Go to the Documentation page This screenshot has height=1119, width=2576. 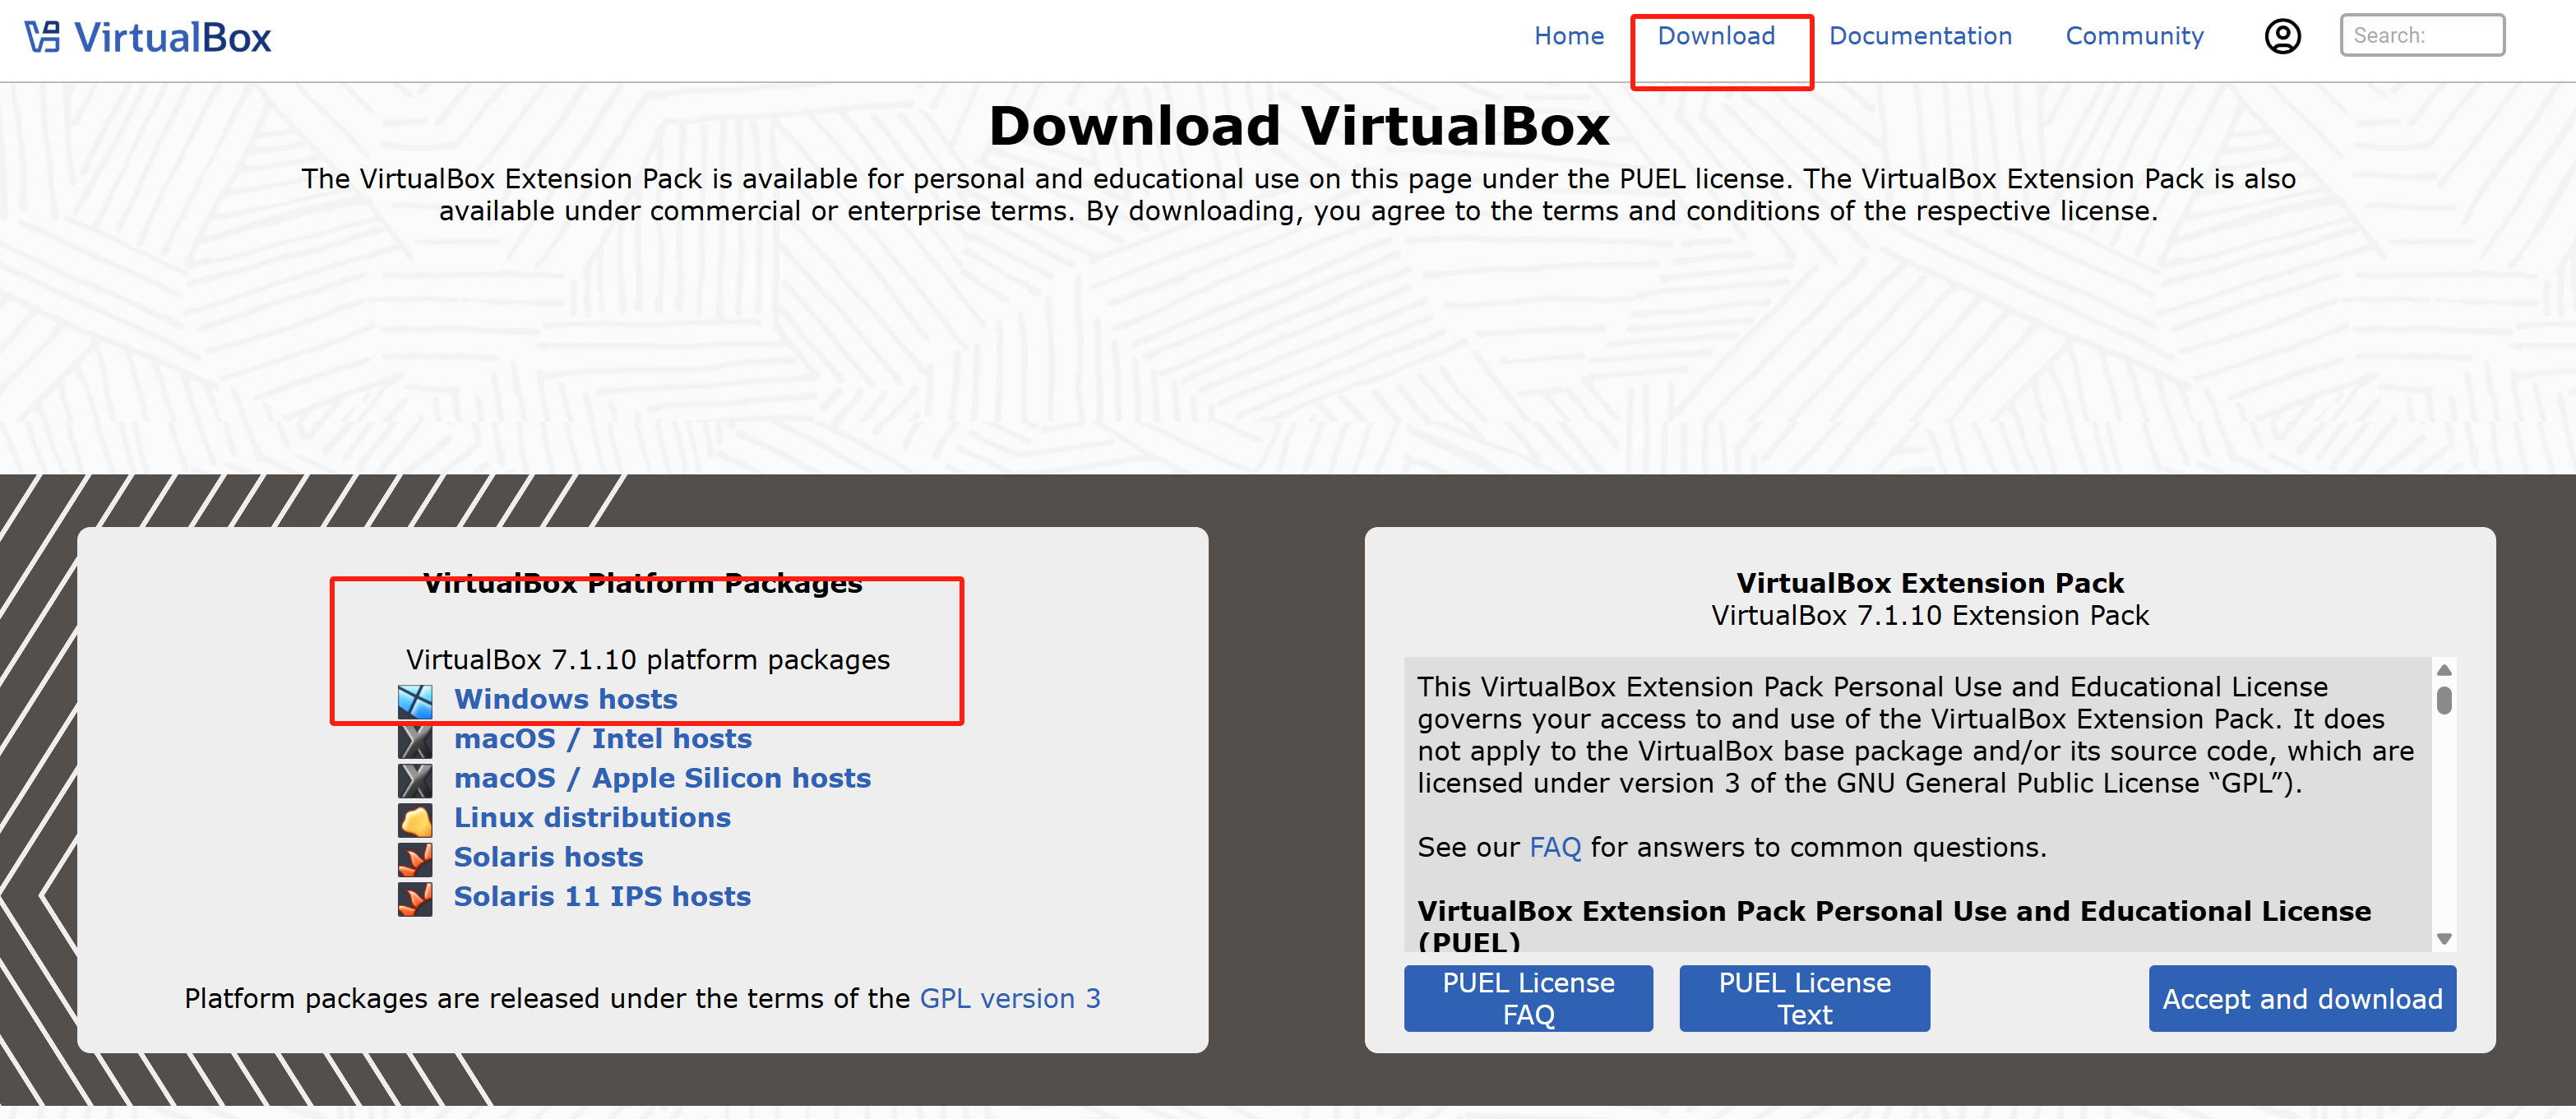pos(1920,36)
